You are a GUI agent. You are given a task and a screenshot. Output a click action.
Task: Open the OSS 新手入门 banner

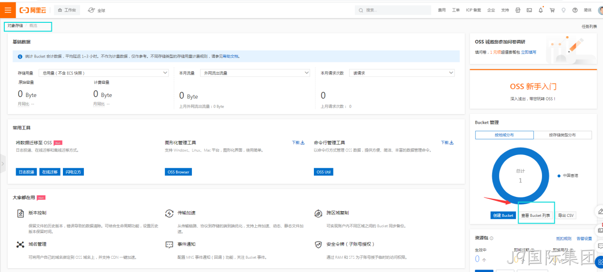click(533, 89)
